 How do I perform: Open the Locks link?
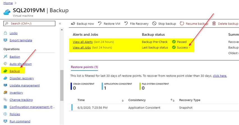[x=13, y=33]
